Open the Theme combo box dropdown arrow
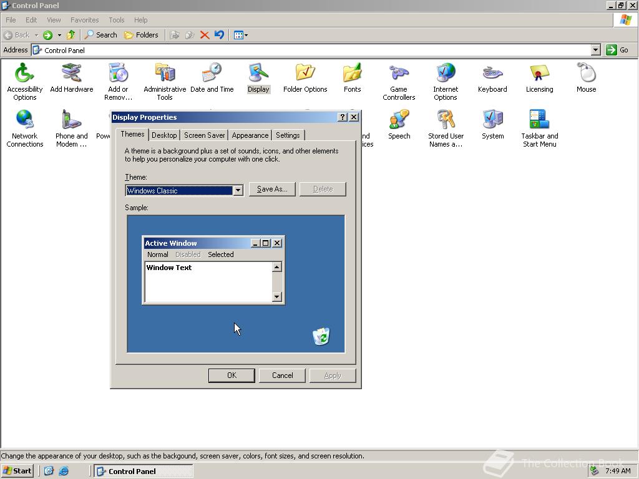 coord(238,190)
